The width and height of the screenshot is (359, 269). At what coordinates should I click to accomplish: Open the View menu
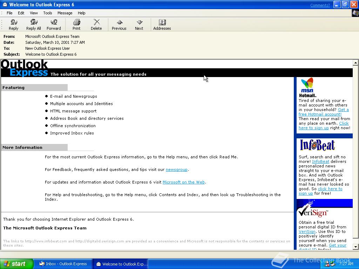click(34, 13)
